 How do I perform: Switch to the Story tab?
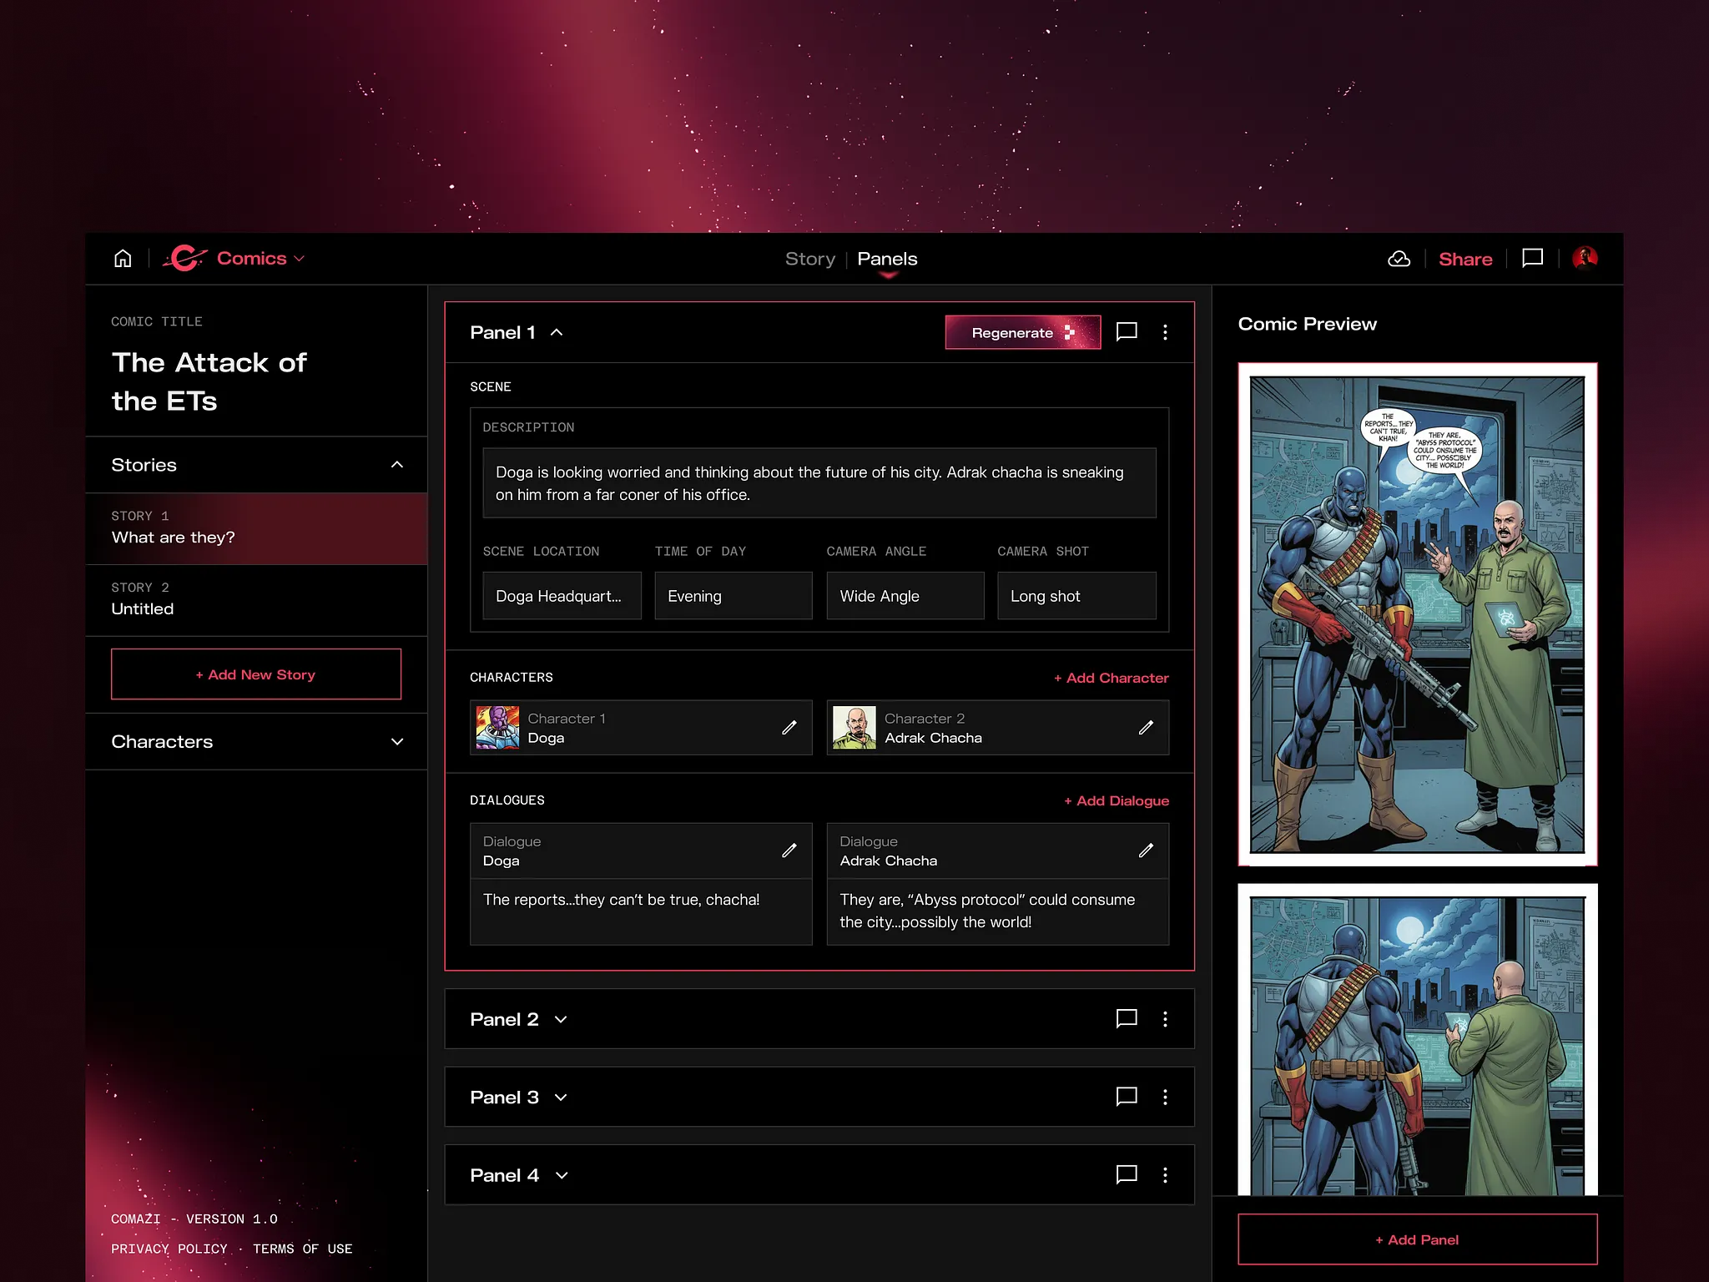[x=809, y=259]
